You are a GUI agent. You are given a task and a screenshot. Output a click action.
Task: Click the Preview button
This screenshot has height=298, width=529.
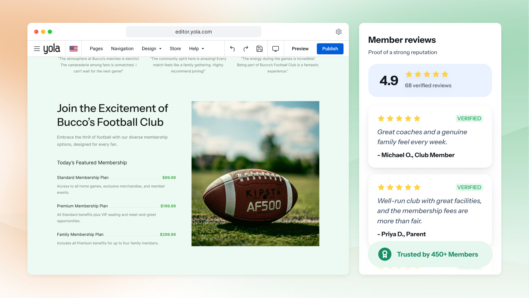(300, 49)
